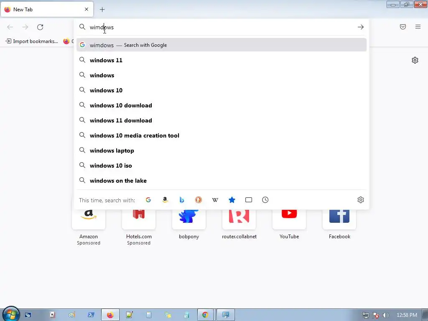Search bookmarks with the star icon

232,200
